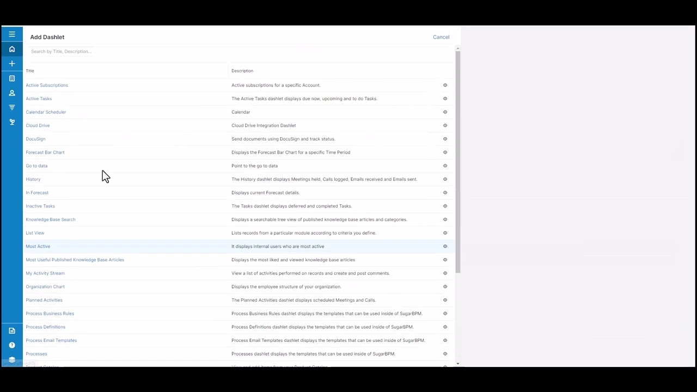Image resolution: width=697 pixels, height=392 pixels.
Task: Preview the History dashlet via eye icon
Action: tap(445, 179)
